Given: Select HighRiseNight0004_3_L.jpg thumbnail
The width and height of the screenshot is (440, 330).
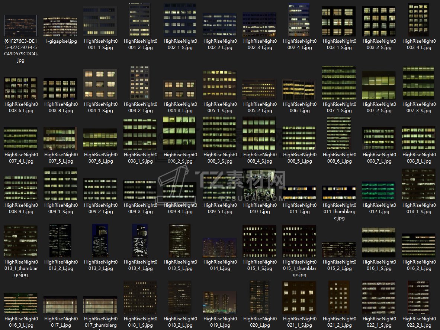Looking at the screenshot, I should [x=180, y=89].
